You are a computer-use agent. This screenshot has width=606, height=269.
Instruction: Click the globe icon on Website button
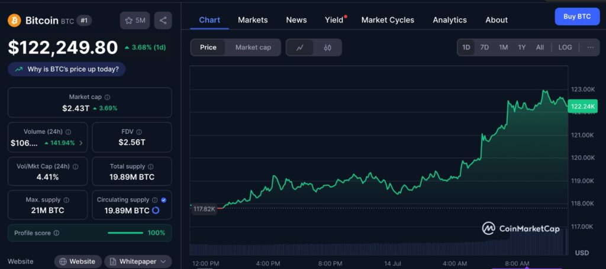63,262
